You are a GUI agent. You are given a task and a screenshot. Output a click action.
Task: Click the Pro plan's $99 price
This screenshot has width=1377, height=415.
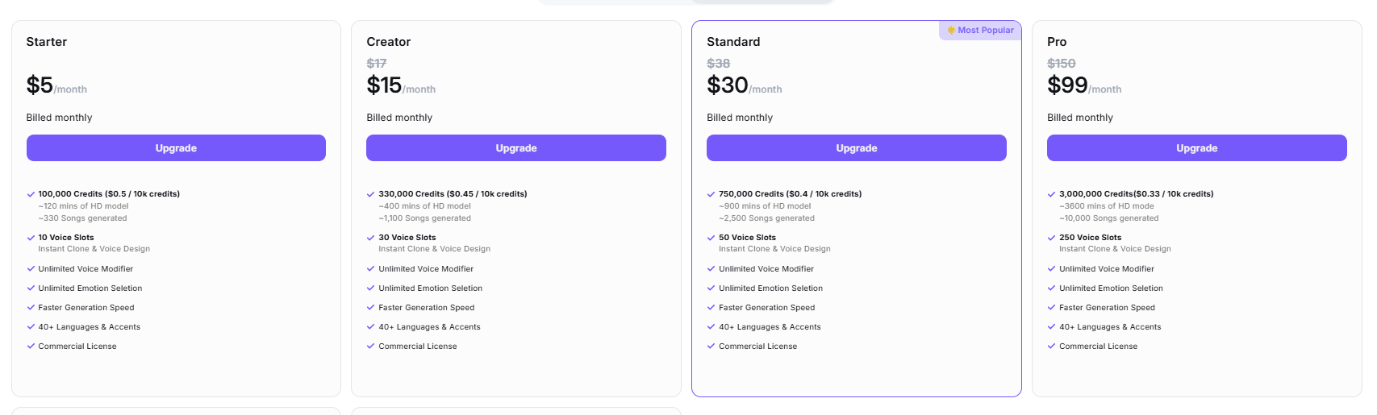(1067, 85)
